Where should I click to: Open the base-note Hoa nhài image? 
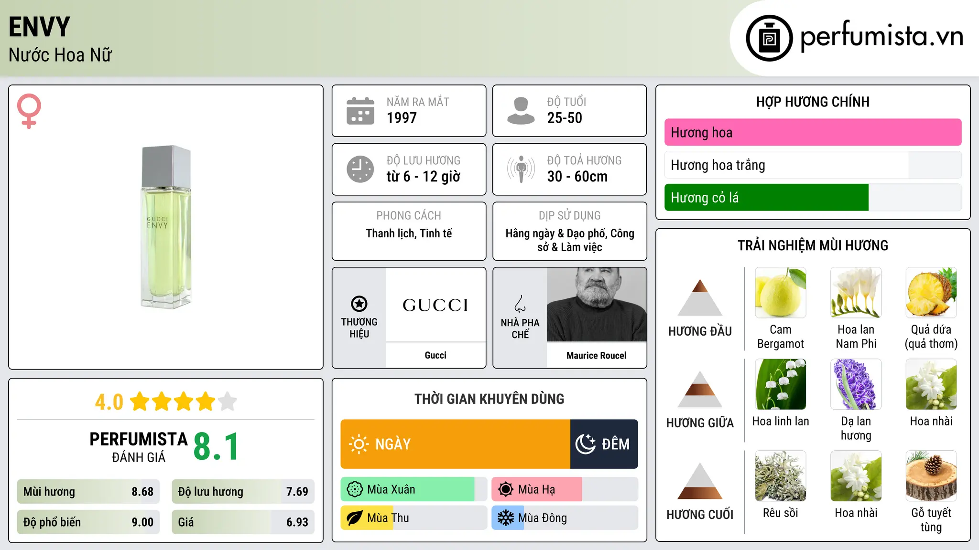click(x=856, y=476)
